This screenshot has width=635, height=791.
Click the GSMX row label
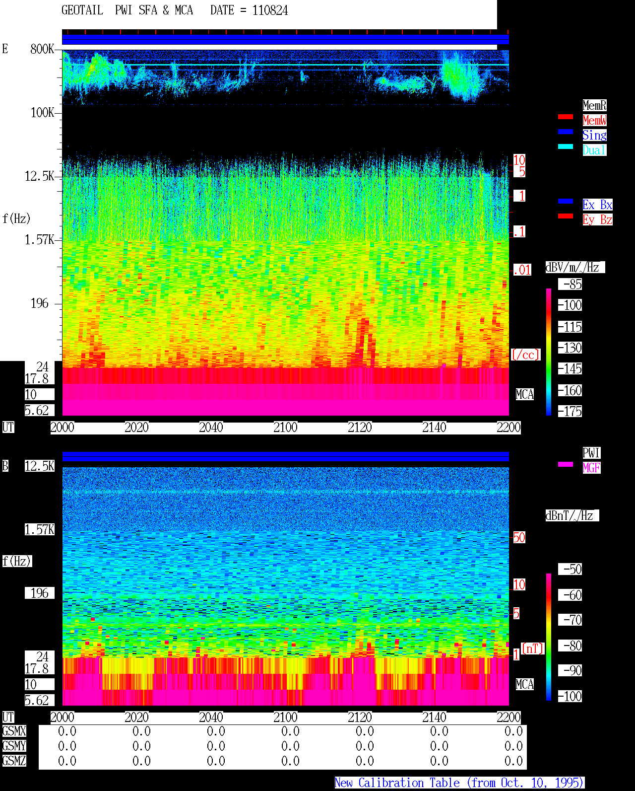(14, 731)
